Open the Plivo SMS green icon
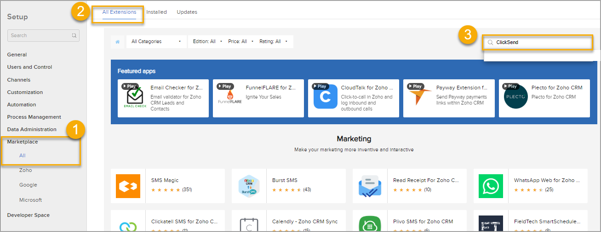The image size is (601, 232). pos(370,224)
